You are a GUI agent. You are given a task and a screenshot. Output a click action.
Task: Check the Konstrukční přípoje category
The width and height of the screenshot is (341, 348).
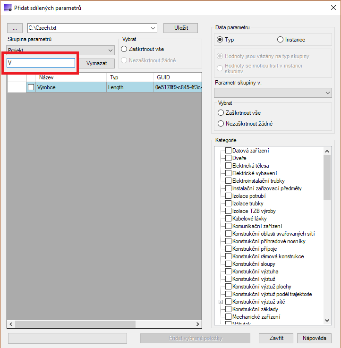point(228,248)
